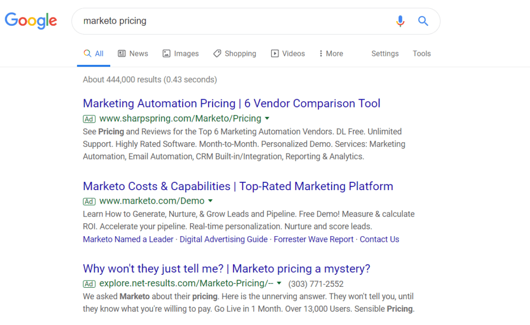Screen dimensions: 530x325
Task: Open 'Why won't they just tell me?' link
Action: [227, 269]
